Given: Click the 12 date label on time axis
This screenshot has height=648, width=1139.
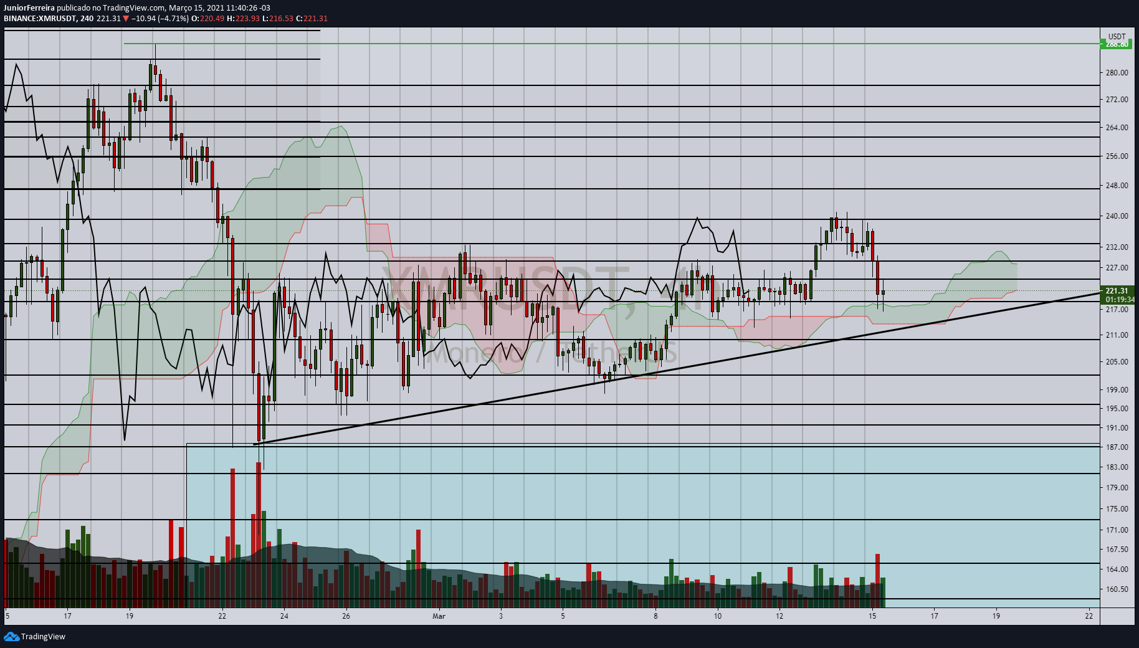Looking at the screenshot, I should [779, 616].
